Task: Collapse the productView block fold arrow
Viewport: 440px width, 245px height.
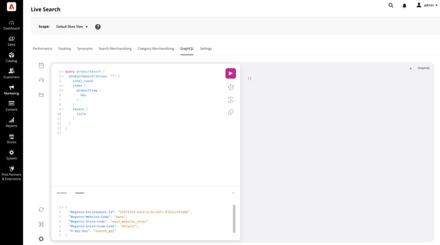Action: [62, 90]
